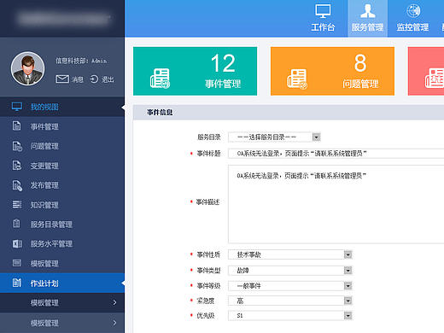Image resolution: width=444 pixels, height=333 pixels.
Task: Click the 作业计划 sidebar icon
Action: [17, 283]
